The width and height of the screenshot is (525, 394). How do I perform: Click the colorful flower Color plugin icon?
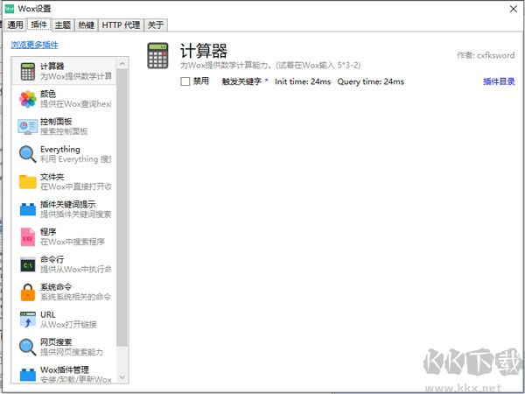pyautogui.click(x=28, y=99)
